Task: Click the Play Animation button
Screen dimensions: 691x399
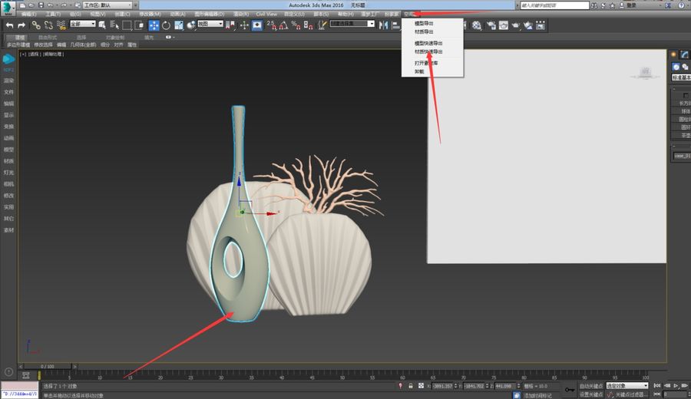Action: point(676,386)
